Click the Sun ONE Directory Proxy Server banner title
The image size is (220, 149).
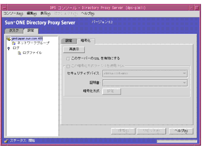click(40, 23)
